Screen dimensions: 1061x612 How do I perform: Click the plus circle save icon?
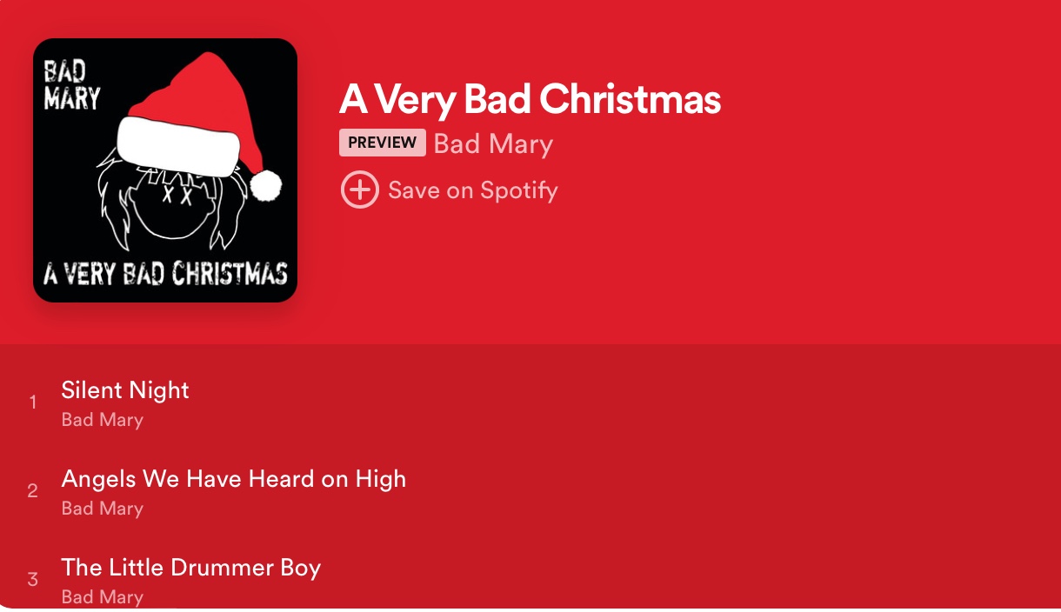(359, 190)
